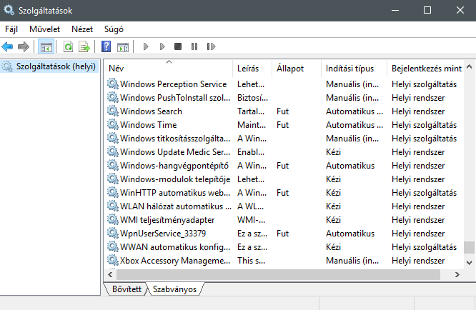Refresh the services list
The height and width of the screenshot is (310, 476).
click(68, 46)
